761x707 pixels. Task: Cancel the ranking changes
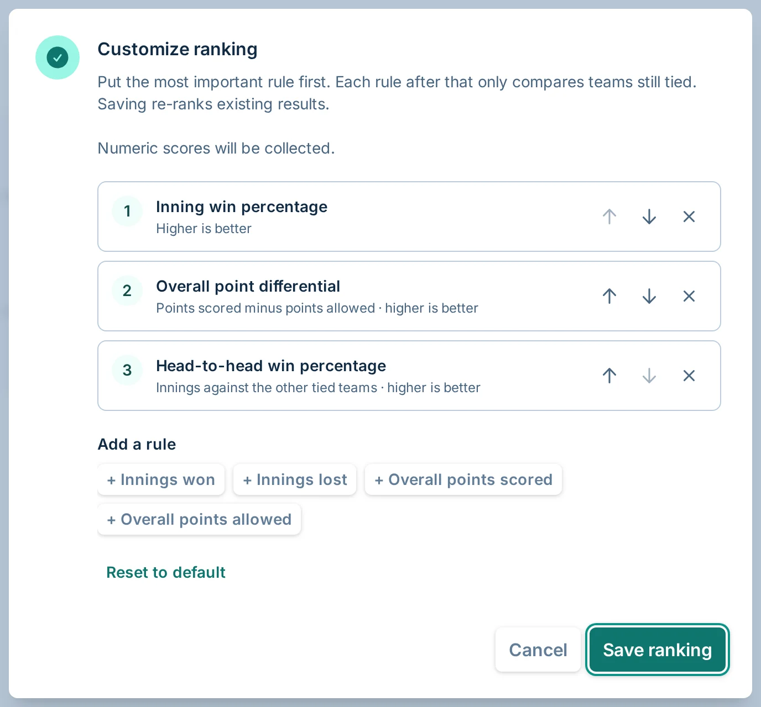pyautogui.click(x=538, y=650)
